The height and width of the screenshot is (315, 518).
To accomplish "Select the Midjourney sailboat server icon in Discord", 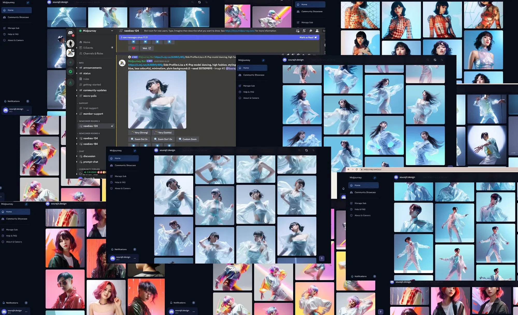I will (x=70, y=53).
